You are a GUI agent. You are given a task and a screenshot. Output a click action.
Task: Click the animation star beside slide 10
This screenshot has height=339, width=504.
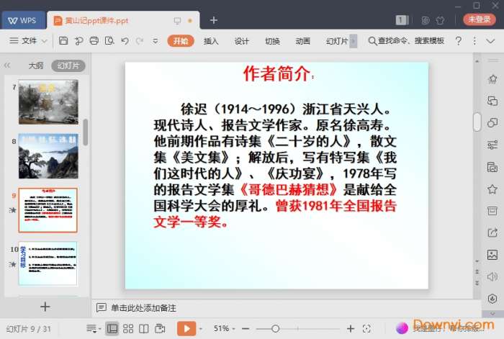[x=12, y=264]
